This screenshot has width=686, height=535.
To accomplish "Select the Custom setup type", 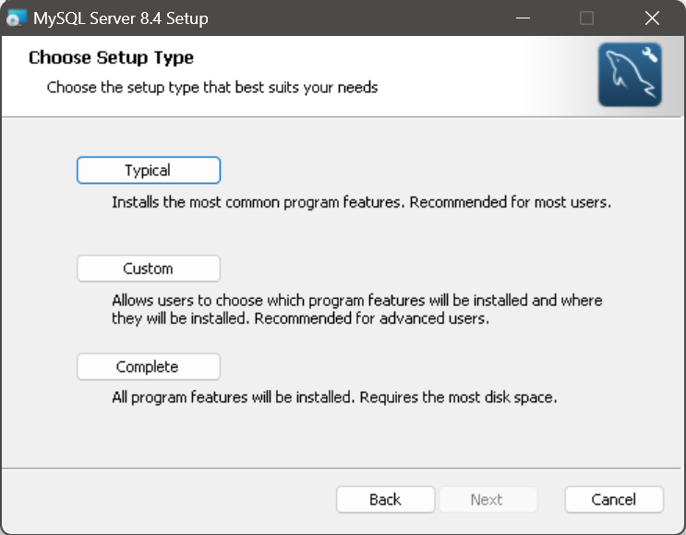I will tap(149, 268).
